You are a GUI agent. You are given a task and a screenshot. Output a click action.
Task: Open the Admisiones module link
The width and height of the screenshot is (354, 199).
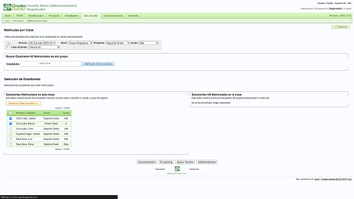[x=307, y=9]
